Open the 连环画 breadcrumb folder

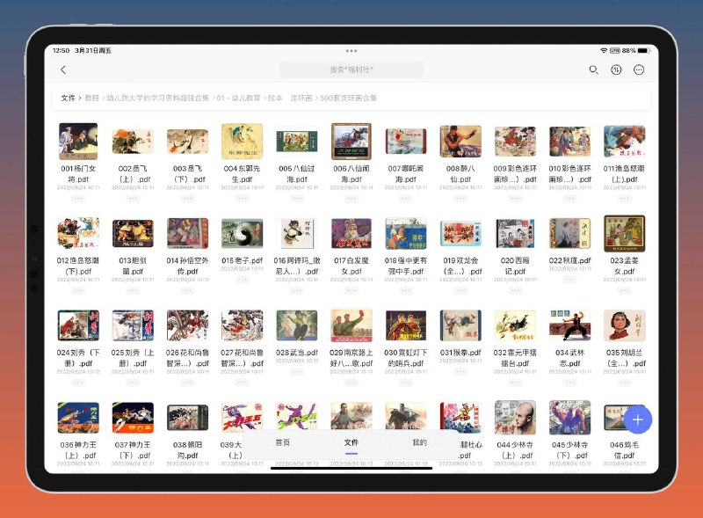pyautogui.click(x=302, y=98)
